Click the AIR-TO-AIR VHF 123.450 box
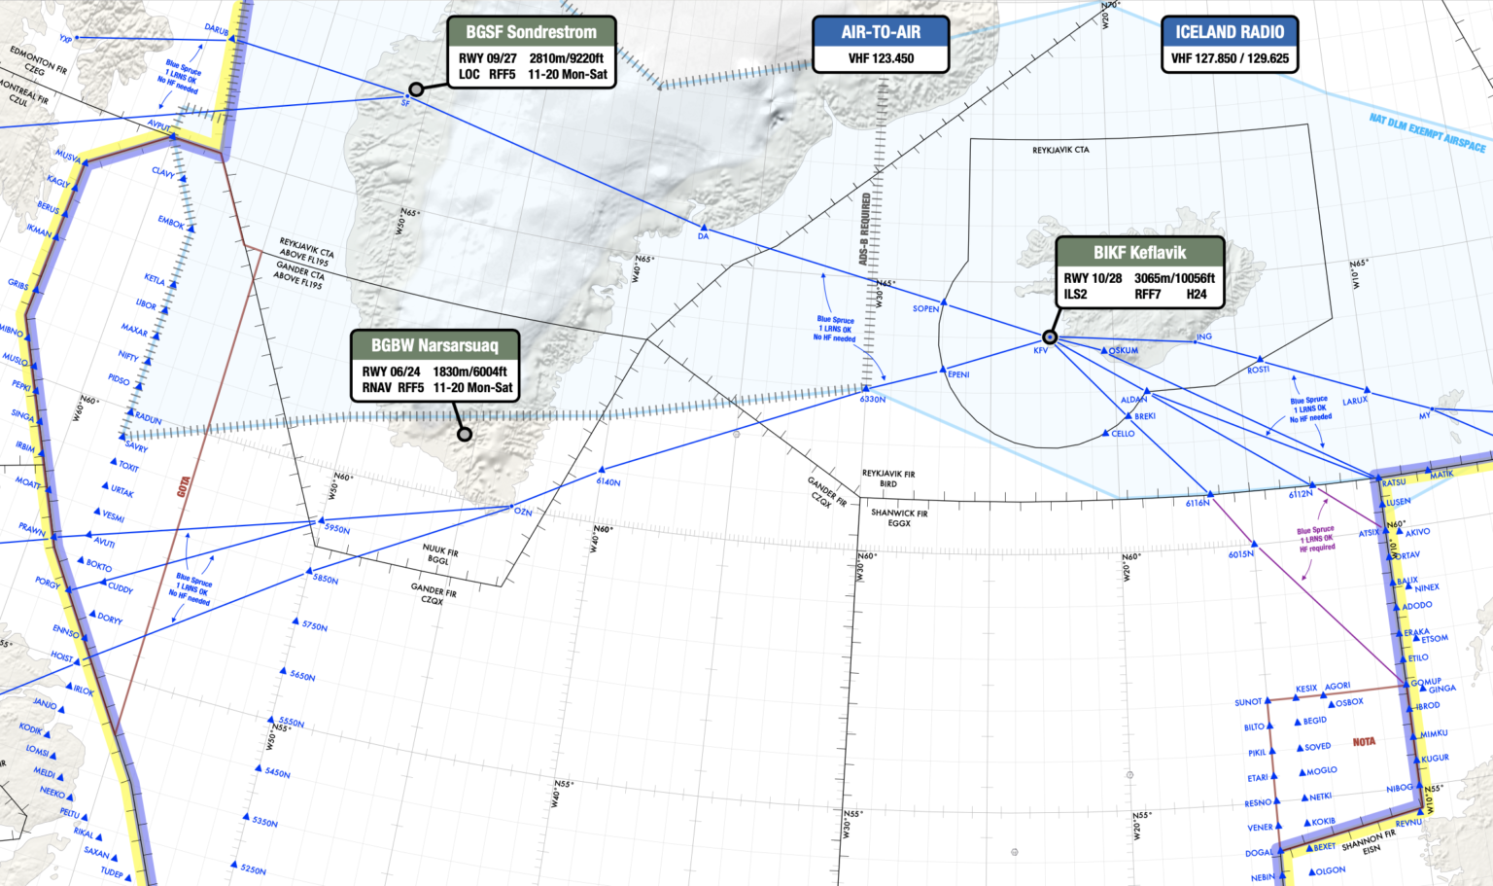The height and width of the screenshot is (886, 1493). (880, 44)
